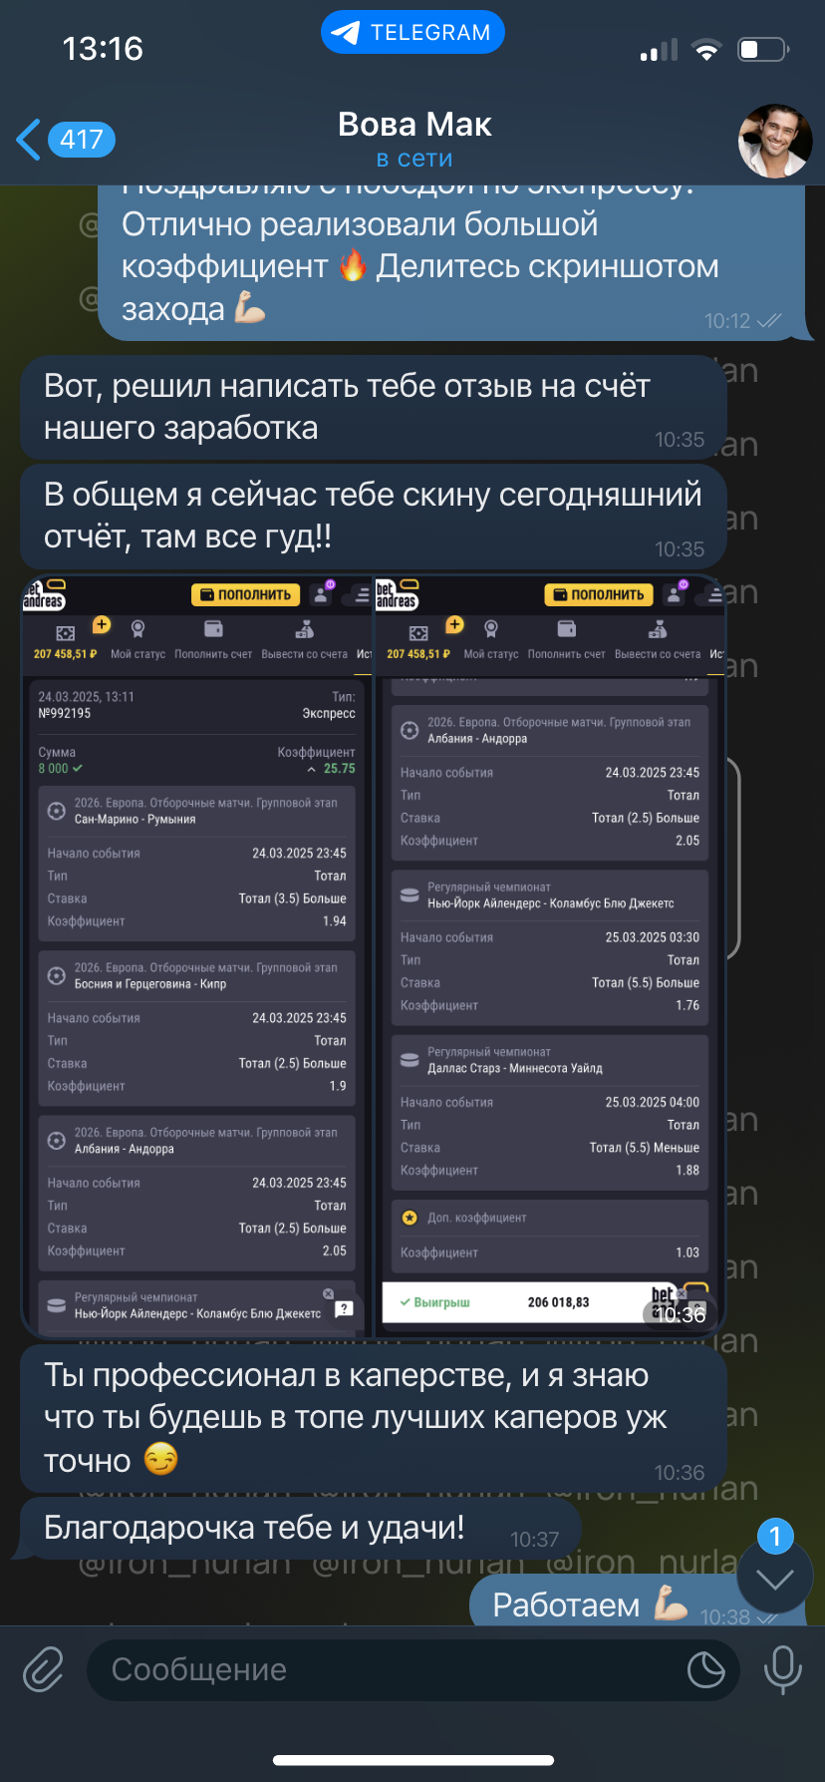825x1782 pixels.
Task: Open the left betting slip screenshot
Action: 197,955
